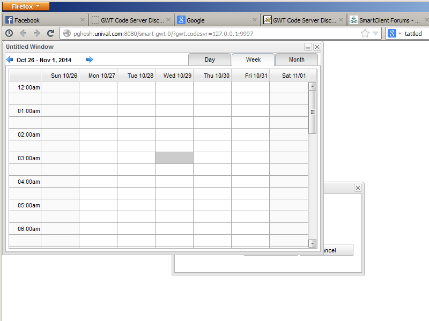Minimize the Untitled Window calendar panel
429x321 pixels.
pos(308,47)
